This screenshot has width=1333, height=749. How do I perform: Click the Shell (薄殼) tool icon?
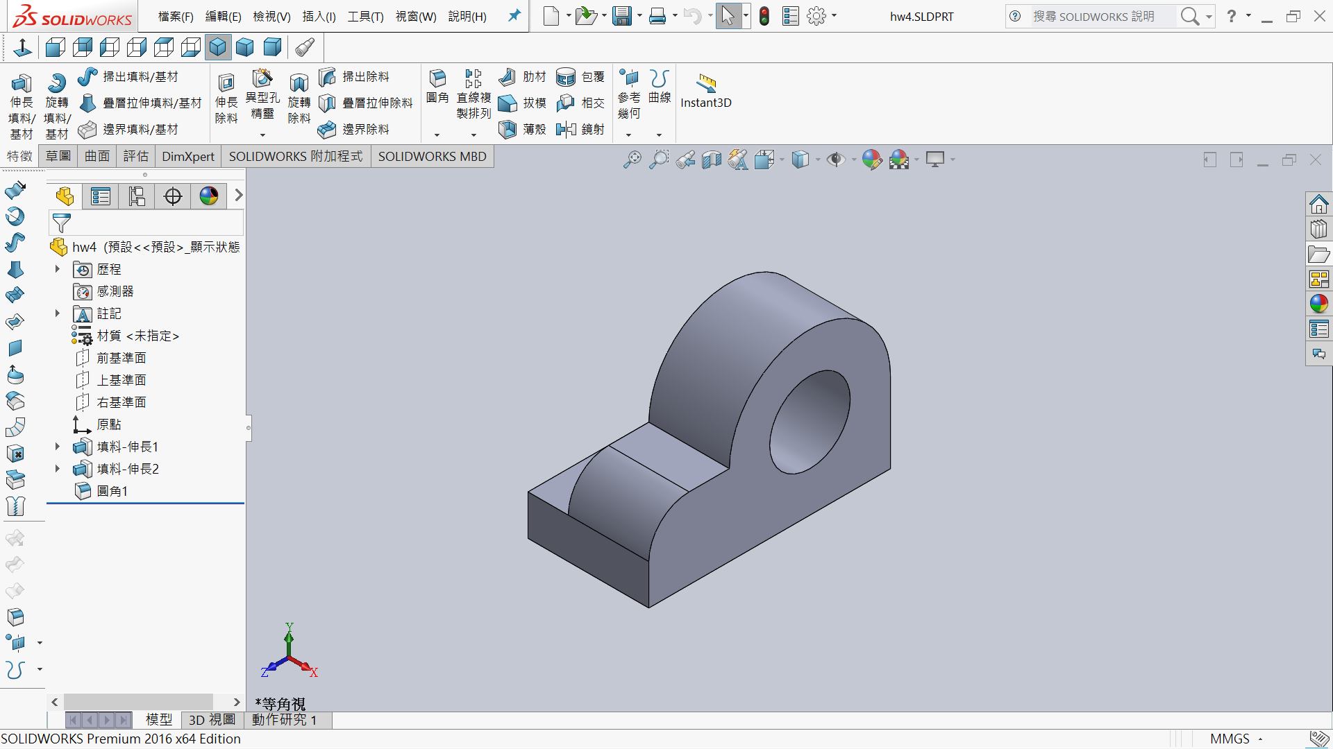coord(508,129)
